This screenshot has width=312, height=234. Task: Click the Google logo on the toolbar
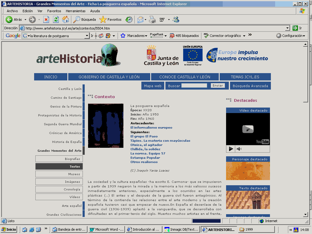tap(13, 36)
